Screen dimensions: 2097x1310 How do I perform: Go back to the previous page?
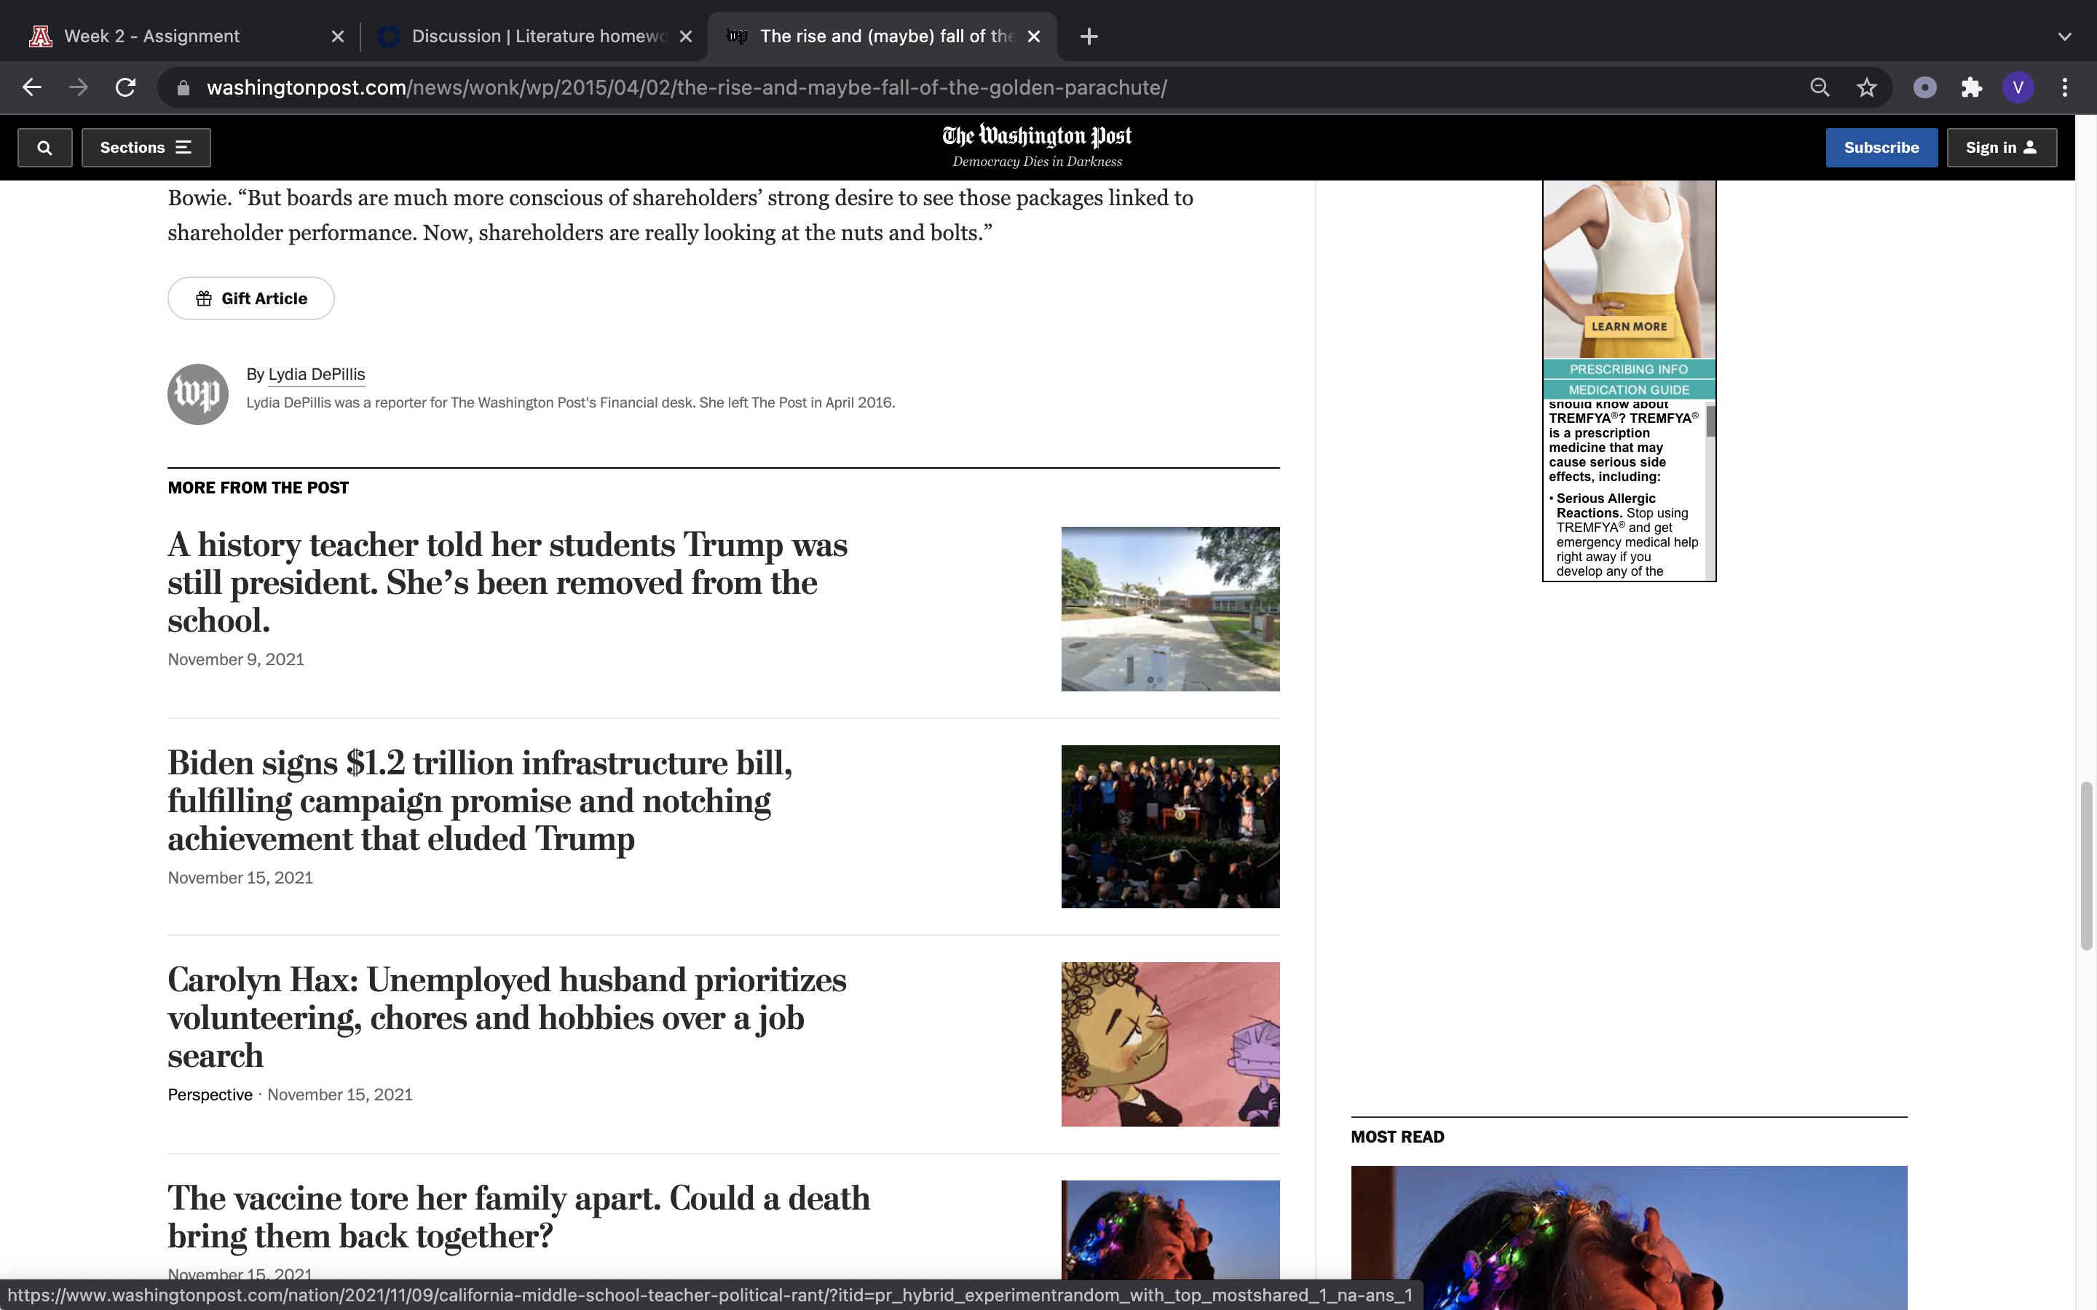pos(32,87)
